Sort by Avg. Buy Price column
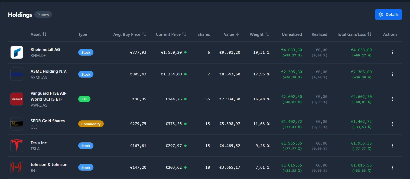This screenshot has width=410, height=179. pyautogui.click(x=130, y=34)
